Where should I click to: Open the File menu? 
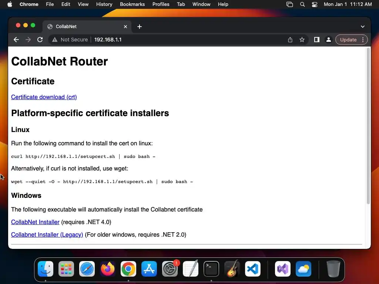click(x=50, y=4)
